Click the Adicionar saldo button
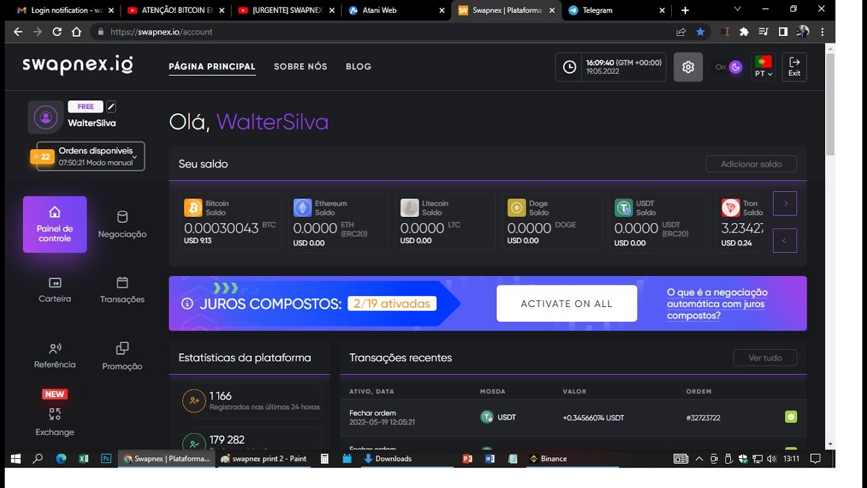This screenshot has height=488, width=867. click(x=751, y=164)
